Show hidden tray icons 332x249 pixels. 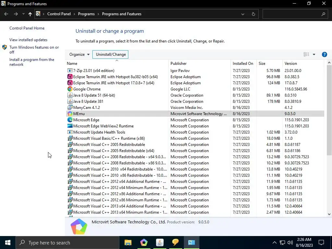coord(274,243)
